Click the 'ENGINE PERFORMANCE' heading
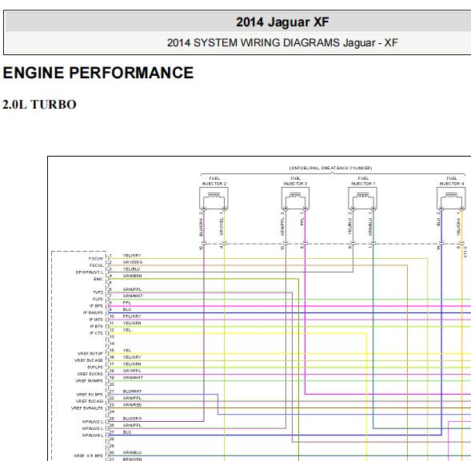471x461 pixels. (x=98, y=73)
